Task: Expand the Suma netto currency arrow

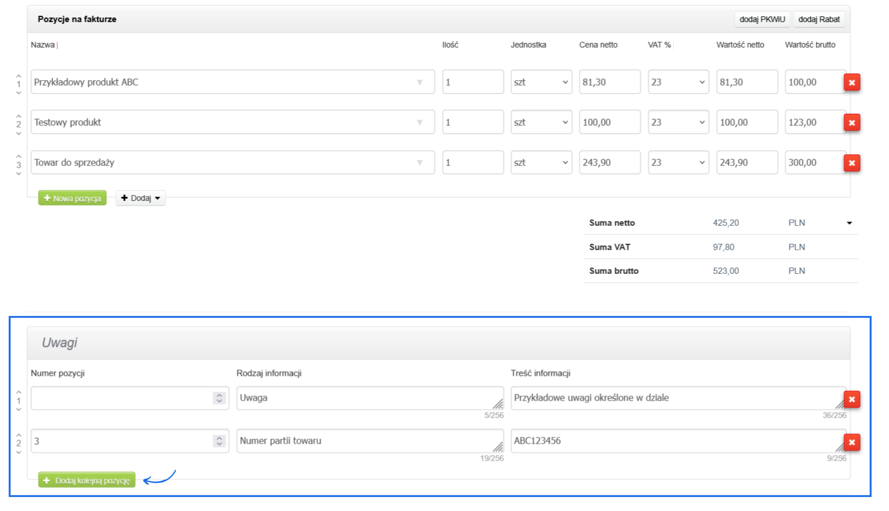Action: point(849,223)
